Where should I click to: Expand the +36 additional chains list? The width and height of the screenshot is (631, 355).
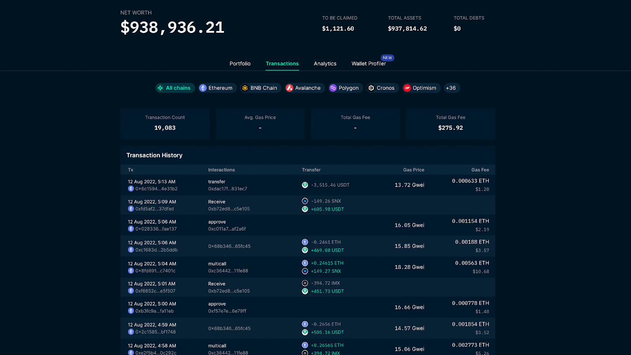pyautogui.click(x=451, y=88)
